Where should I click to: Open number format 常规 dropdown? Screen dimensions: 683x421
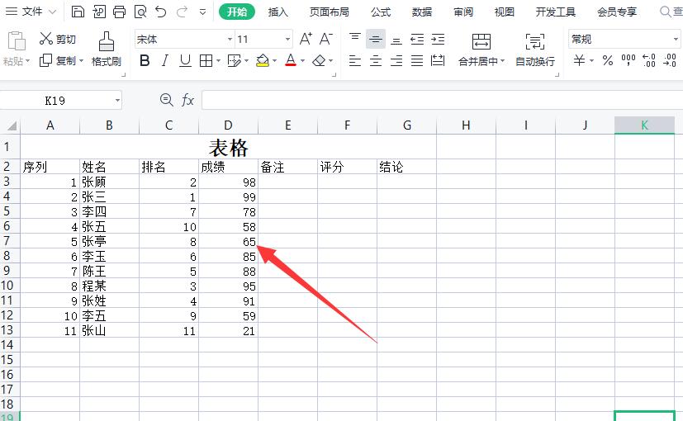676,40
